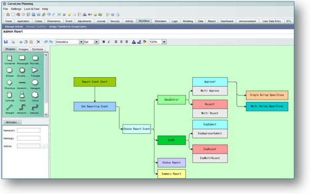The image size is (310, 194).
Task: Go to the Dimensions tab
Action: tap(54, 21)
